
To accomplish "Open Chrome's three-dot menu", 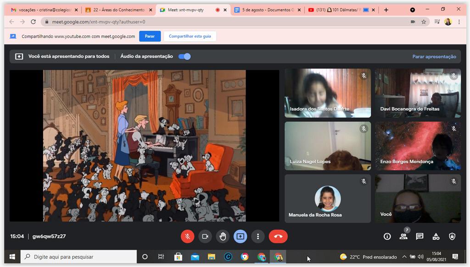I will pos(459,22).
